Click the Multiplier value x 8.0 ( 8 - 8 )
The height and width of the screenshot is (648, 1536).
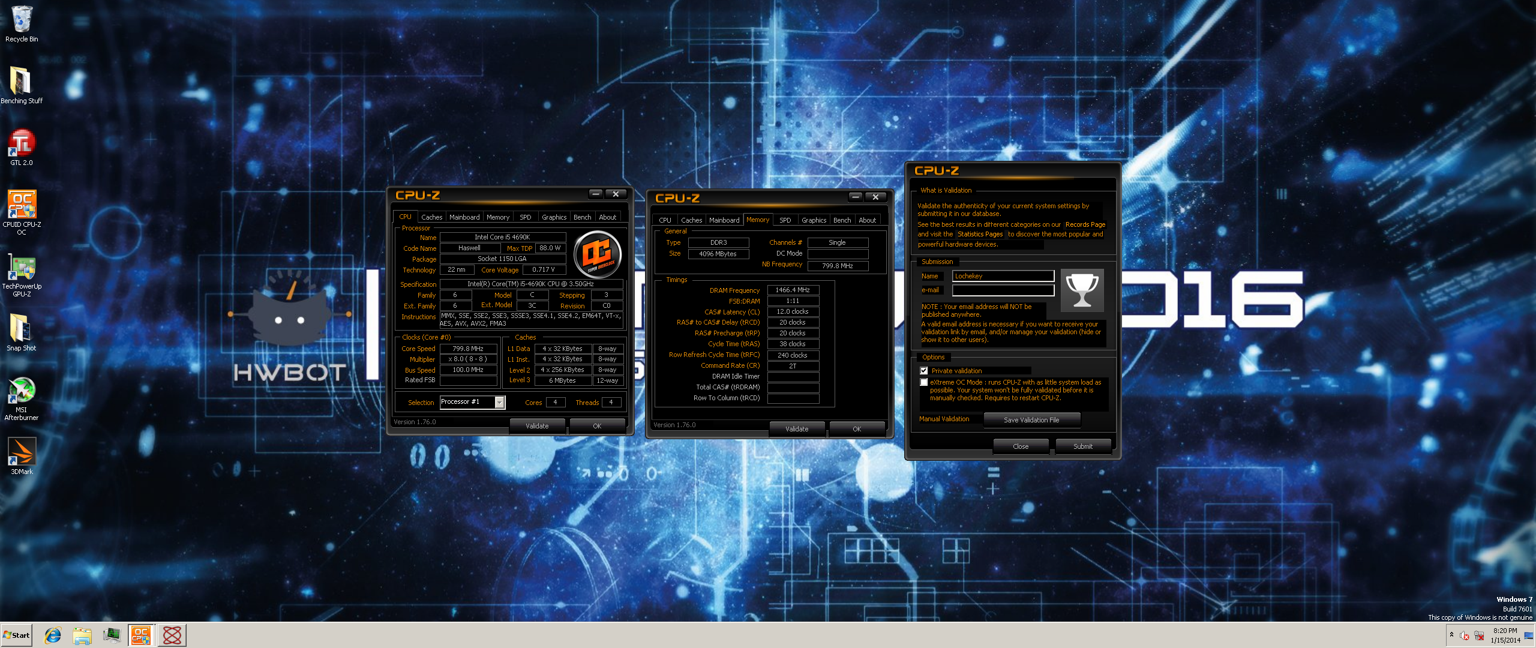(x=468, y=359)
